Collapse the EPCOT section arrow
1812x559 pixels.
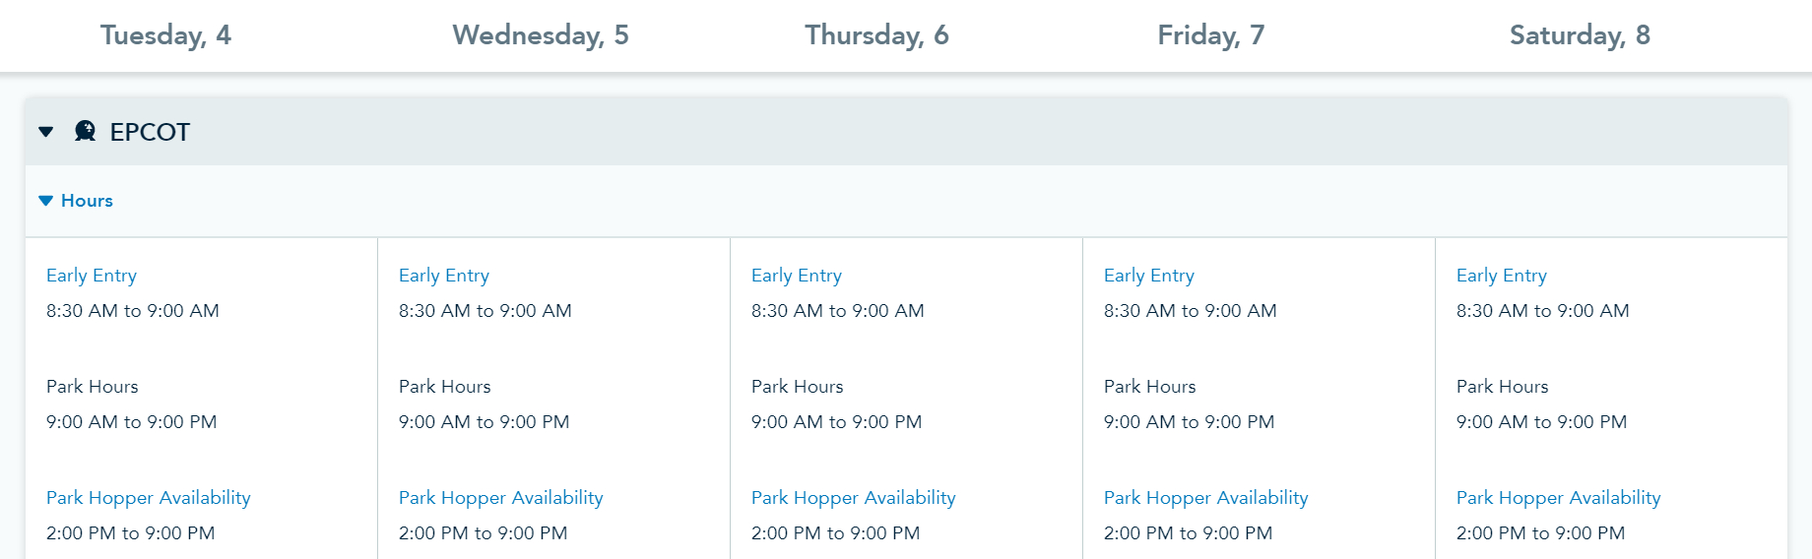point(46,132)
